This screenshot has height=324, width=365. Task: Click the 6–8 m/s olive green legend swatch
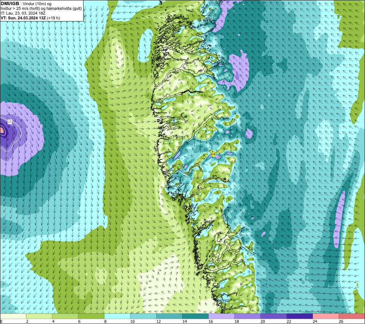91,316
